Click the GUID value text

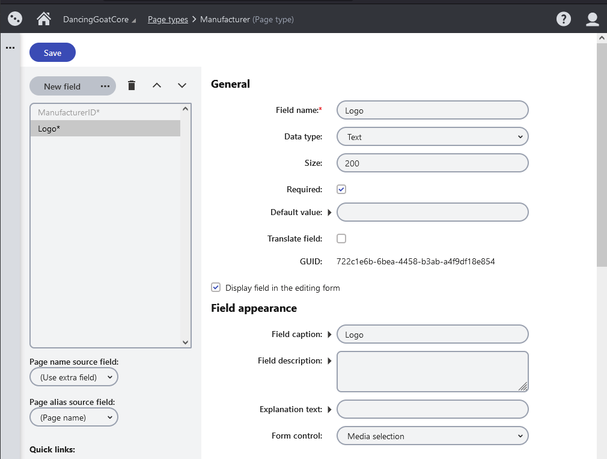[415, 261]
